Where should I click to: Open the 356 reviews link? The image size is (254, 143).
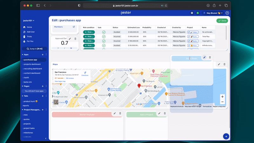(70, 78)
